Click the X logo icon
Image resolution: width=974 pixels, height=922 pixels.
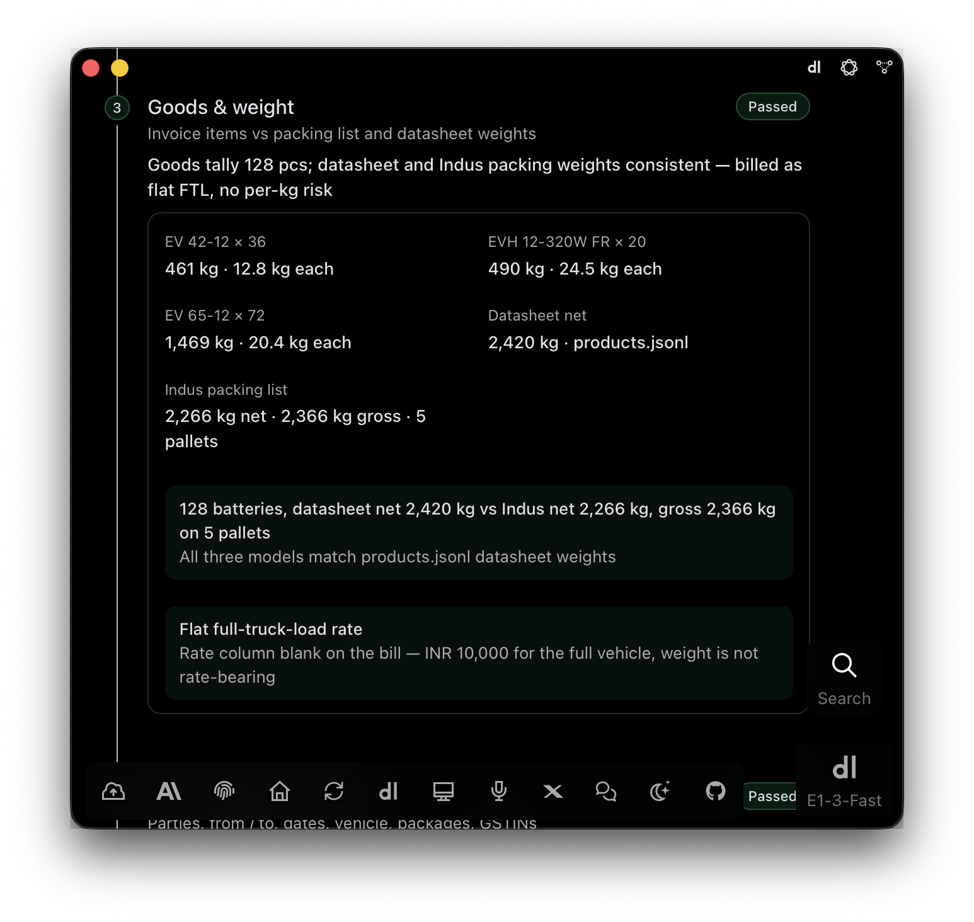coord(553,791)
